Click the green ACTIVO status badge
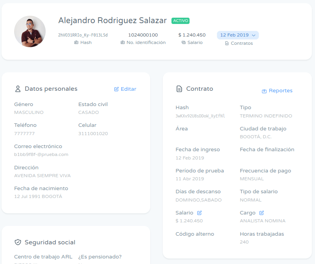Screen dimensions: 315x264 pyautogui.click(x=181, y=21)
